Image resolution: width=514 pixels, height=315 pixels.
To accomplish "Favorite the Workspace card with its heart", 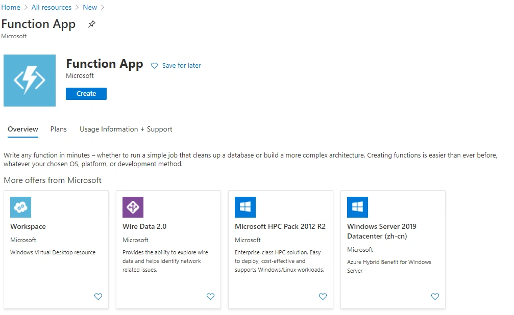I will [98, 296].
